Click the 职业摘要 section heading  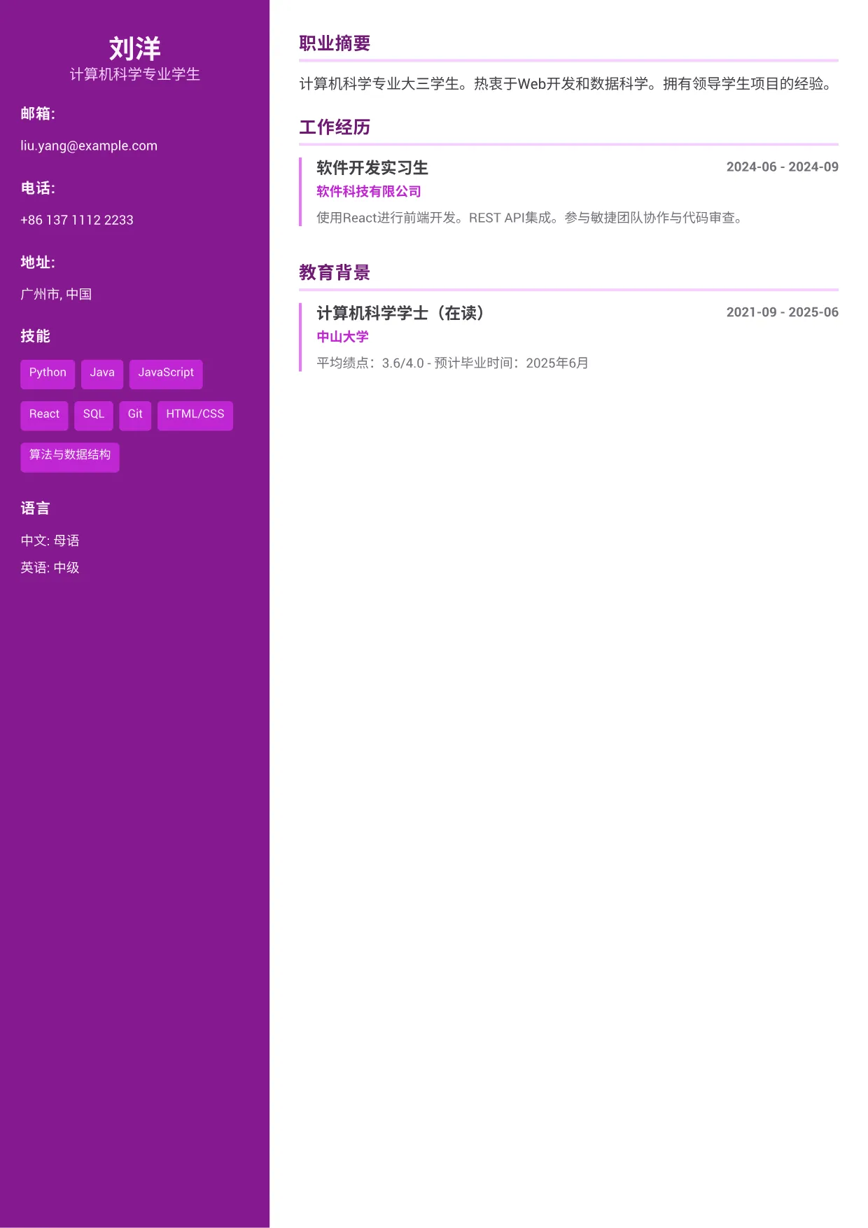point(335,43)
